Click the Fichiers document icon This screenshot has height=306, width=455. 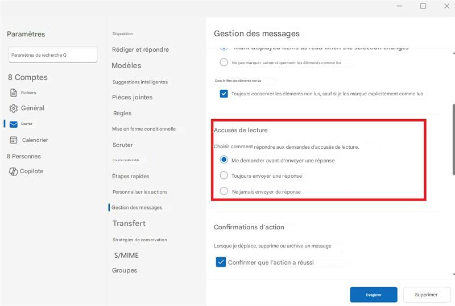coord(13,93)
